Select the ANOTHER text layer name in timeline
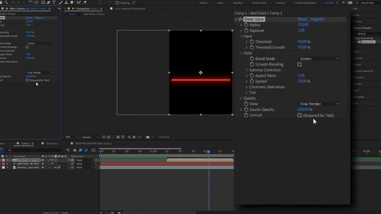Viewport: 381px width, 214px height. [28, 164]
